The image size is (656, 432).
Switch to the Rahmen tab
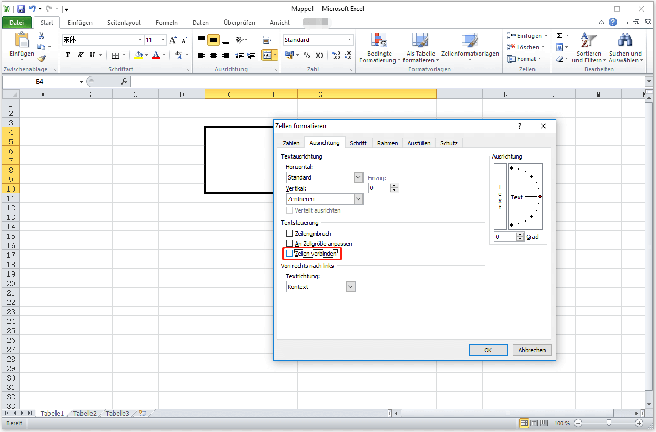(387, 142)
